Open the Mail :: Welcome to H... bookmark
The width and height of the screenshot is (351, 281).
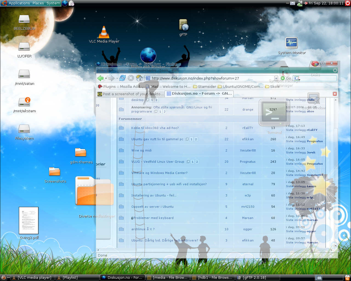[168, 86]
